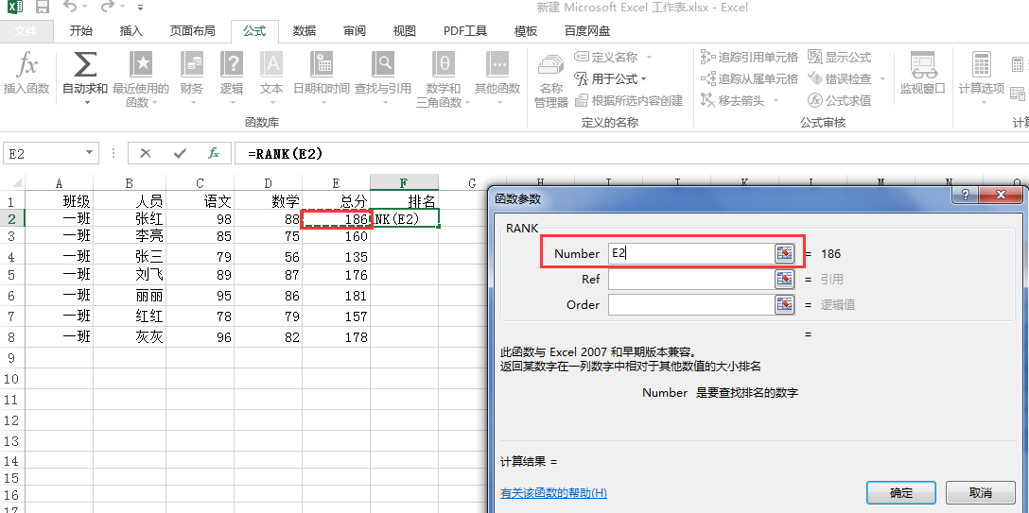Screen dimensions: 1029x513
Task: Open Customize Quick Access Toolbar dropdown
Action: click(141, 8)
